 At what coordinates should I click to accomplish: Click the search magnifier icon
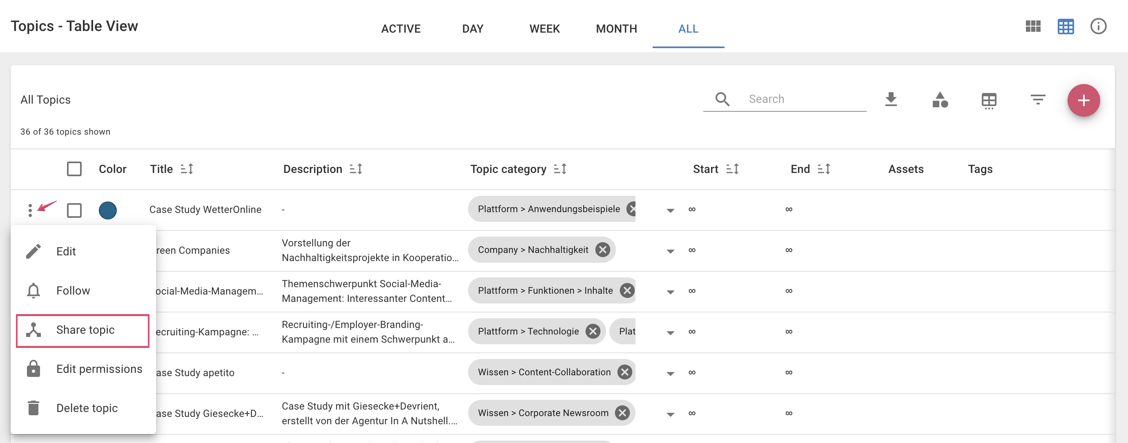(722, 99)
